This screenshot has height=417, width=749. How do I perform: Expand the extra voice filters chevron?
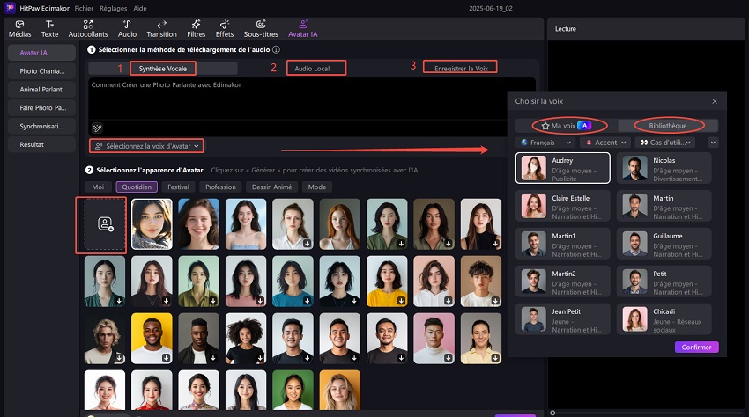coord(713,143)
